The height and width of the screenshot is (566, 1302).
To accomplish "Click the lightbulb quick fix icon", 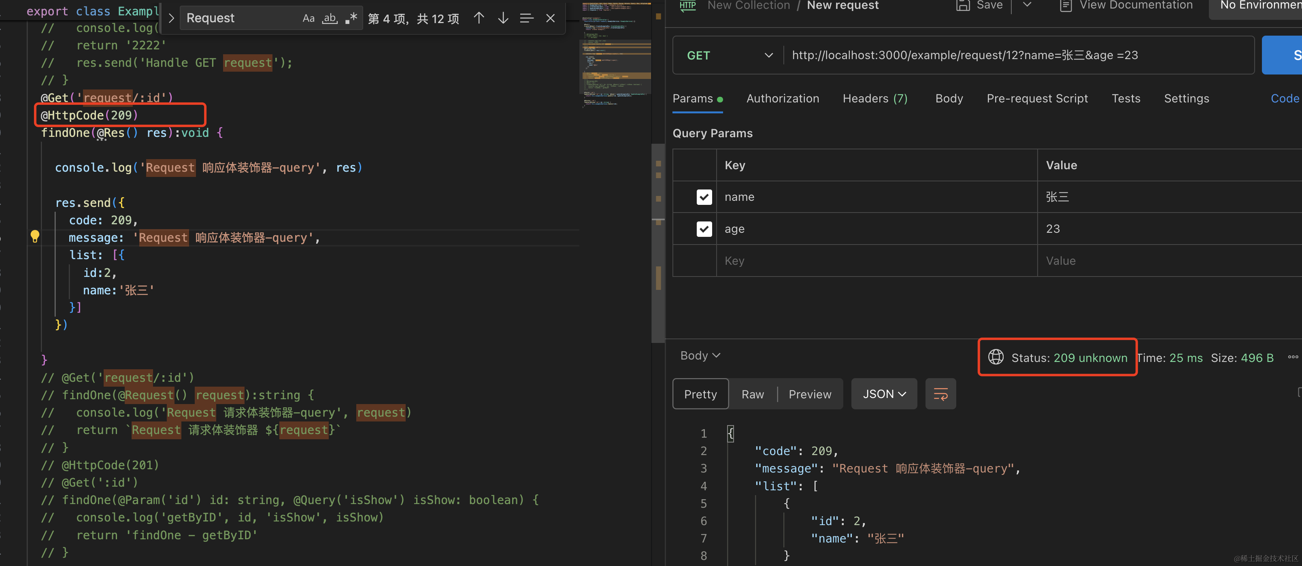I will click(35, 236).
